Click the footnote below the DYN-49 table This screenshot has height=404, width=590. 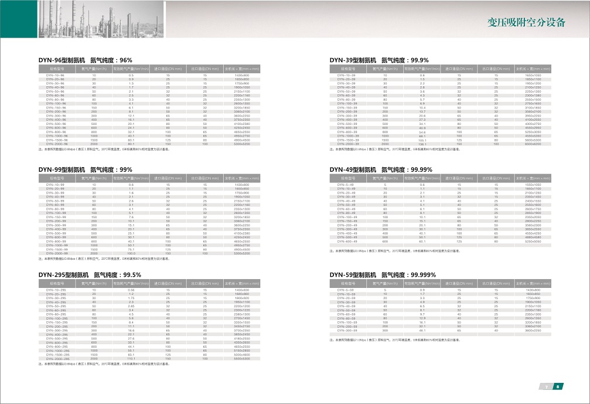click(395, 251)
